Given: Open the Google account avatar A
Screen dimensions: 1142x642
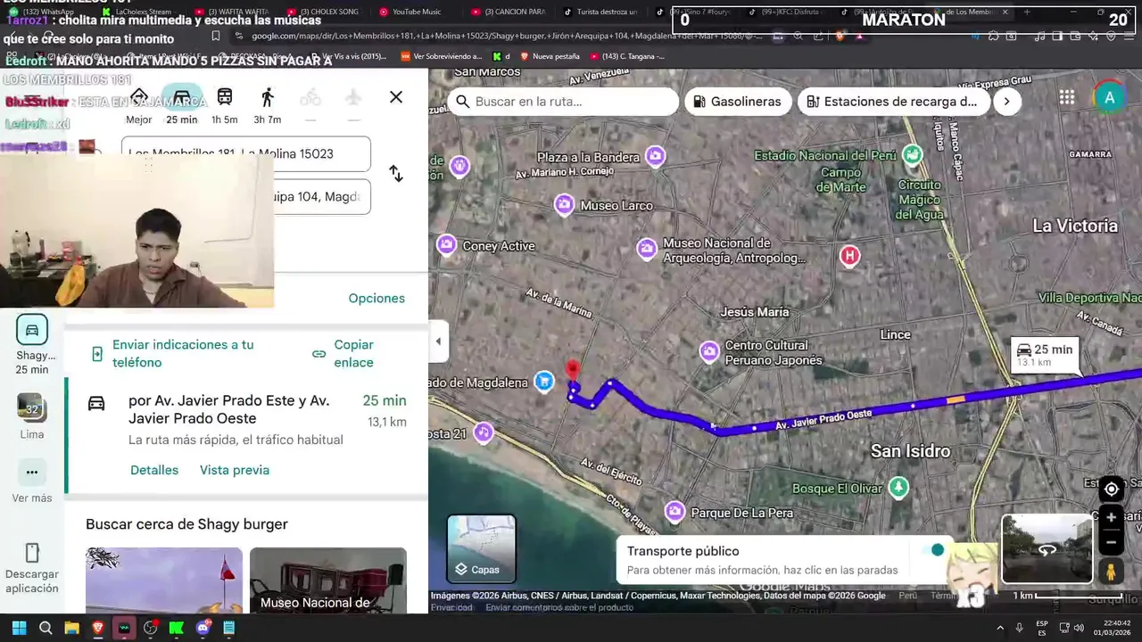Looking at the screenshot, I should [1110, 98].
